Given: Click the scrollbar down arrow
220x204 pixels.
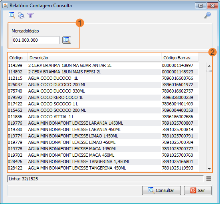Looking at the screenshot, I should coord(209,169).
